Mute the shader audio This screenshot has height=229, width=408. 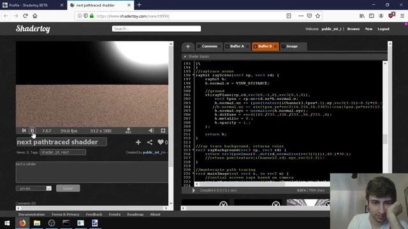[x=151, y=130]
